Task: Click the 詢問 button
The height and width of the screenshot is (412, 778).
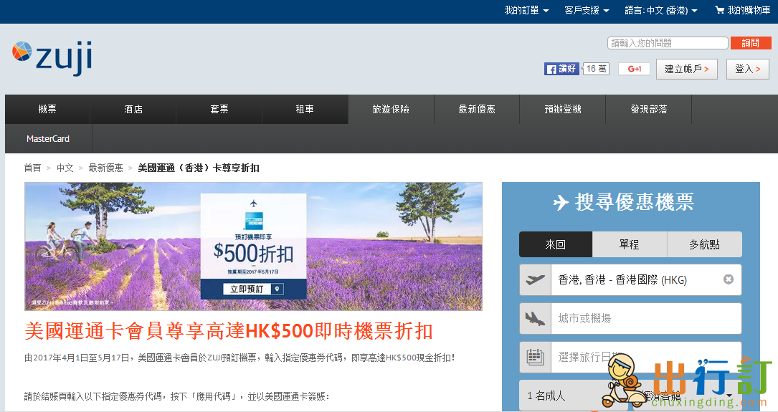Action: (751, 43)
